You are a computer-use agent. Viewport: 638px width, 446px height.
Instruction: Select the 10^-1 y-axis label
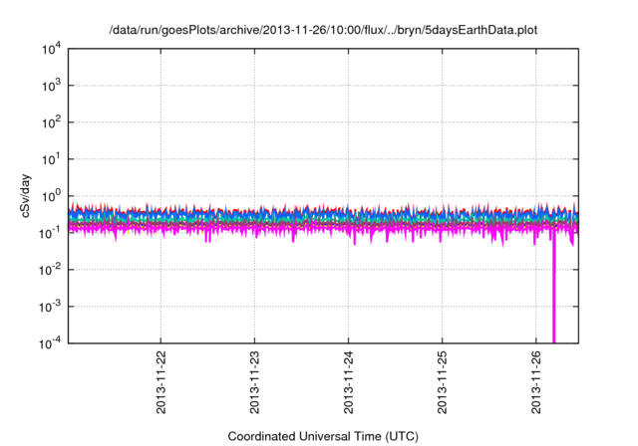[x=50, y=233]
